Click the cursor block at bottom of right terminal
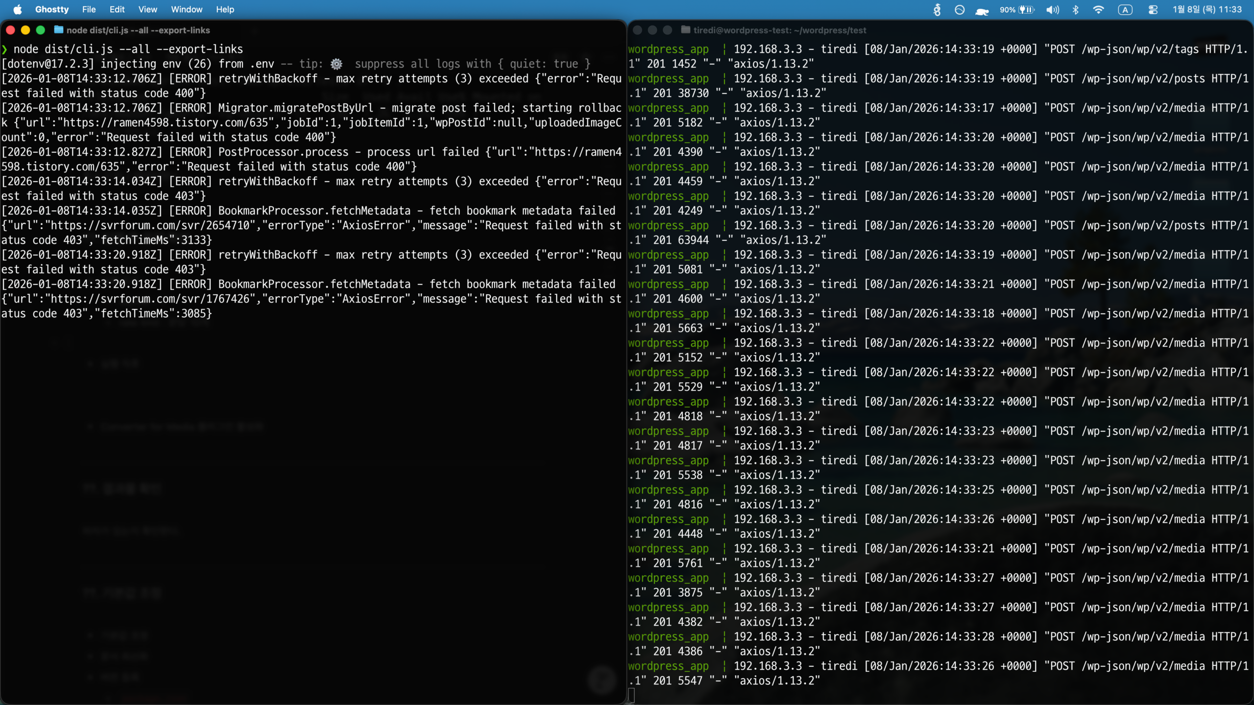This screenshot has height=705, width=1254. point(631,695)
